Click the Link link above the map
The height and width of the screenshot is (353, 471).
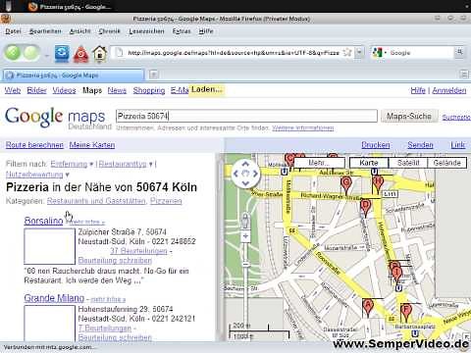[x=458, y=145]
